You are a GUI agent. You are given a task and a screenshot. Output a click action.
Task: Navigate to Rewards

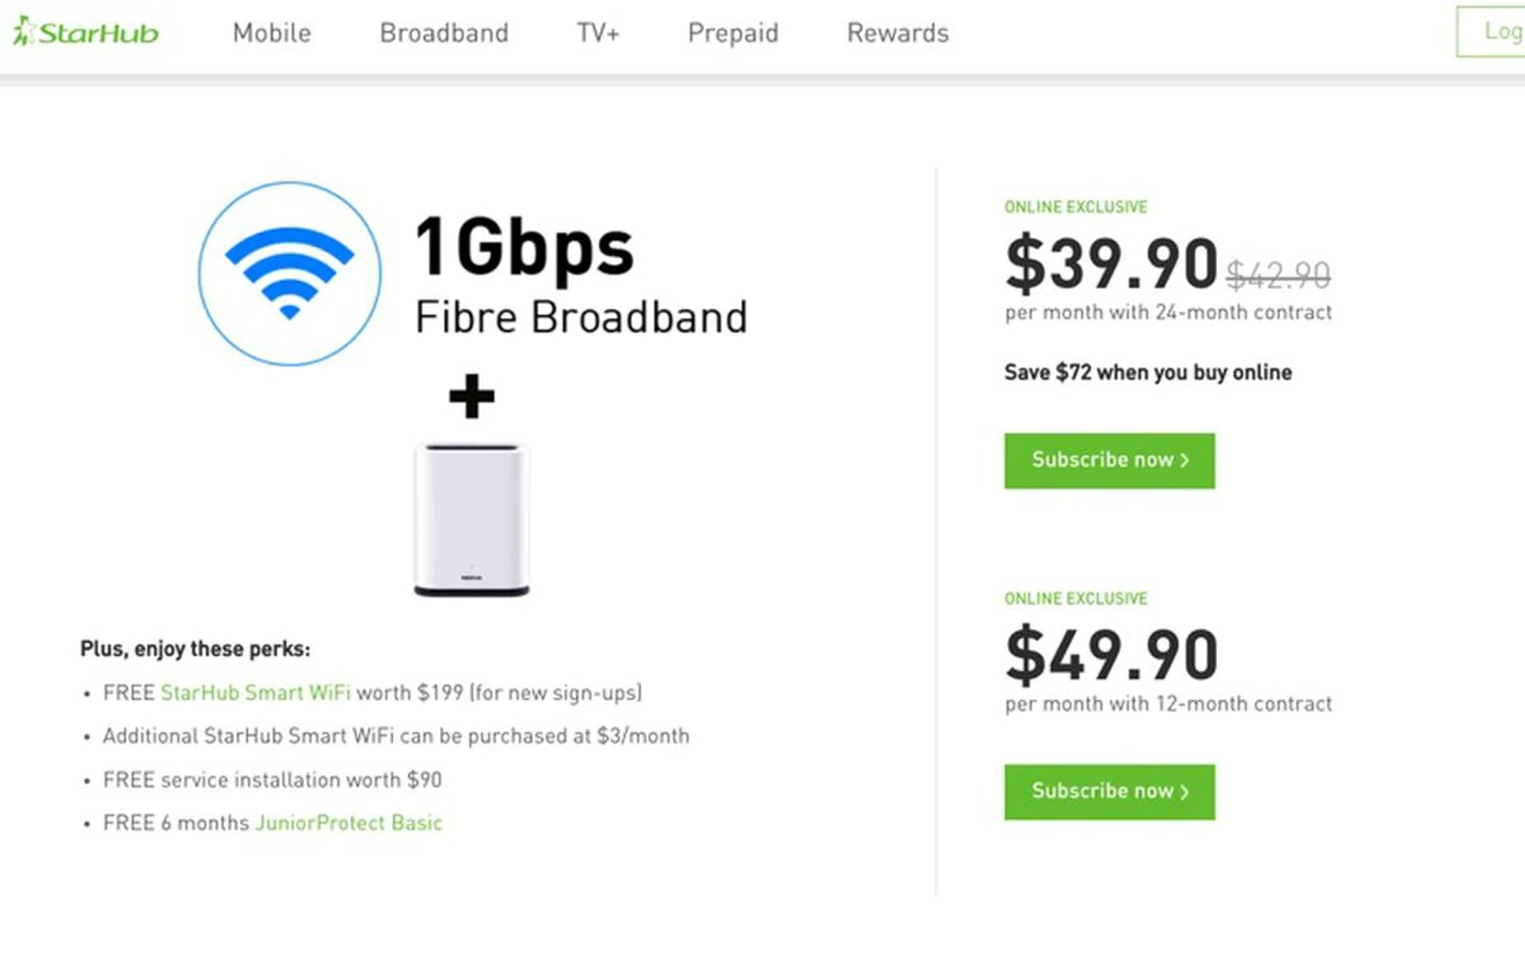coord(898,33)
